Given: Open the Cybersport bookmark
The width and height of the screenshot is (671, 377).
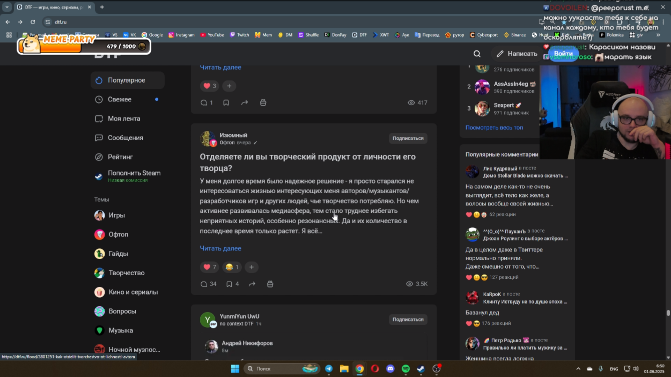Looking at the screenshot, I should 484,35.
